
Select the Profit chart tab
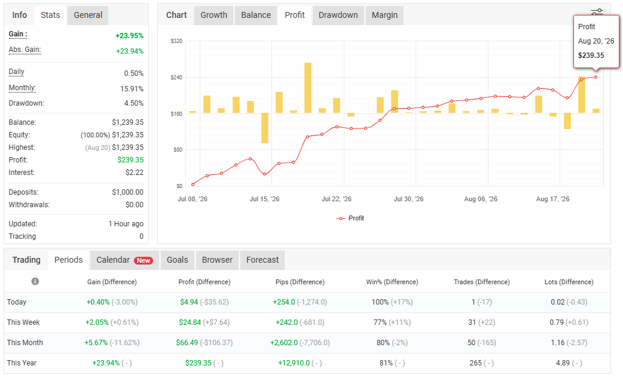click(295, 15)
